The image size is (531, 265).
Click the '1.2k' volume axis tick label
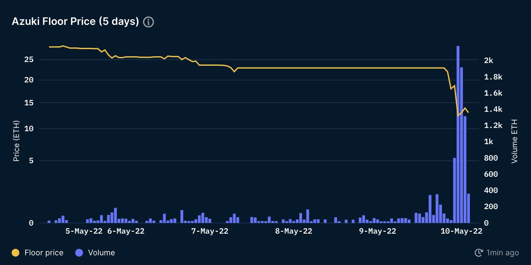click(x=493, y=125)
